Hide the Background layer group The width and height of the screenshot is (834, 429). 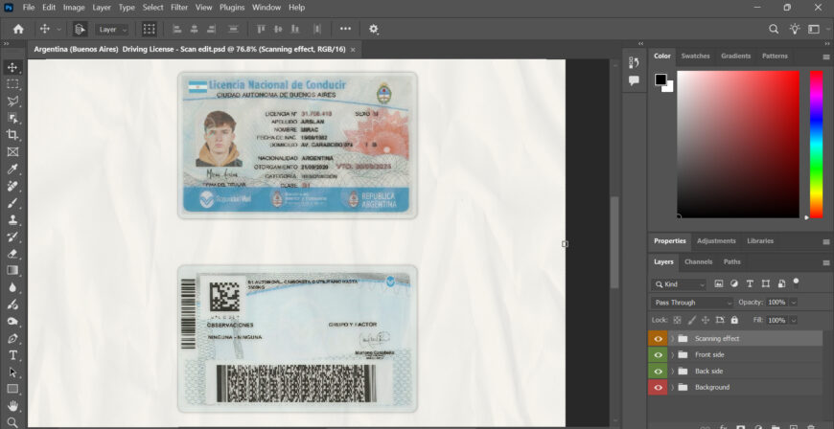(x=658, y=387)
